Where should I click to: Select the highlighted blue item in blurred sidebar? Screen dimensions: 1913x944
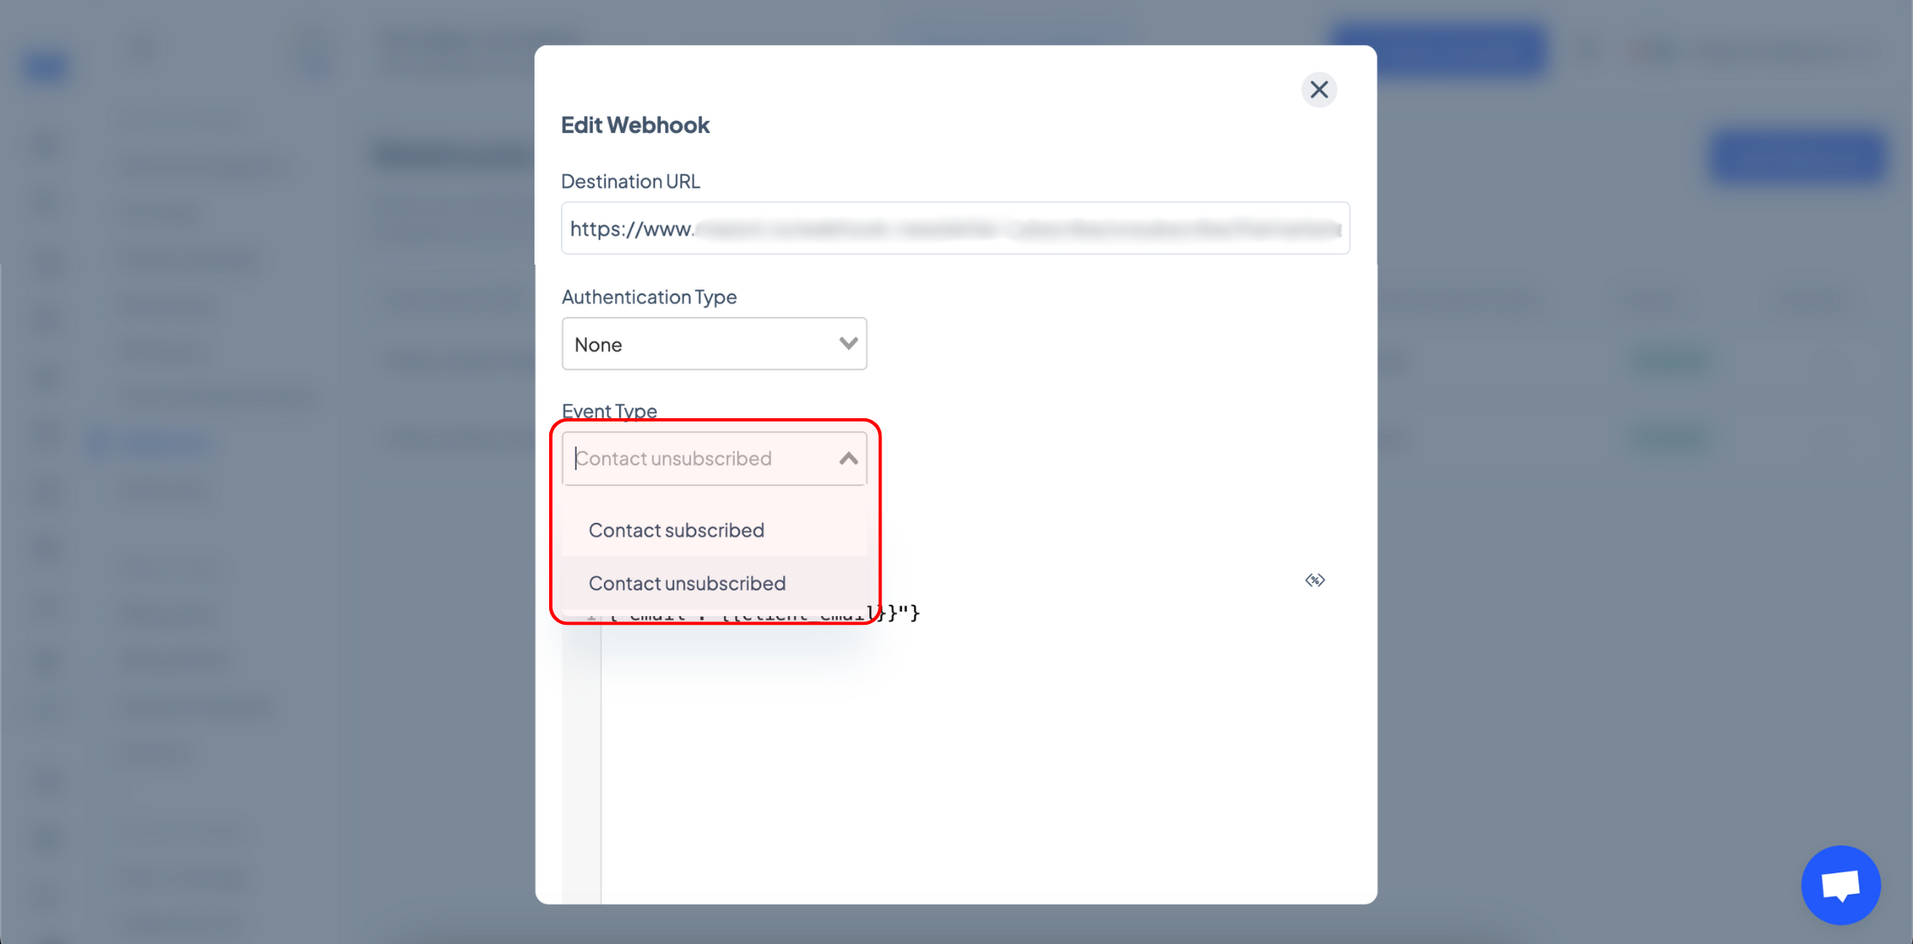click(x=149, y=442)
